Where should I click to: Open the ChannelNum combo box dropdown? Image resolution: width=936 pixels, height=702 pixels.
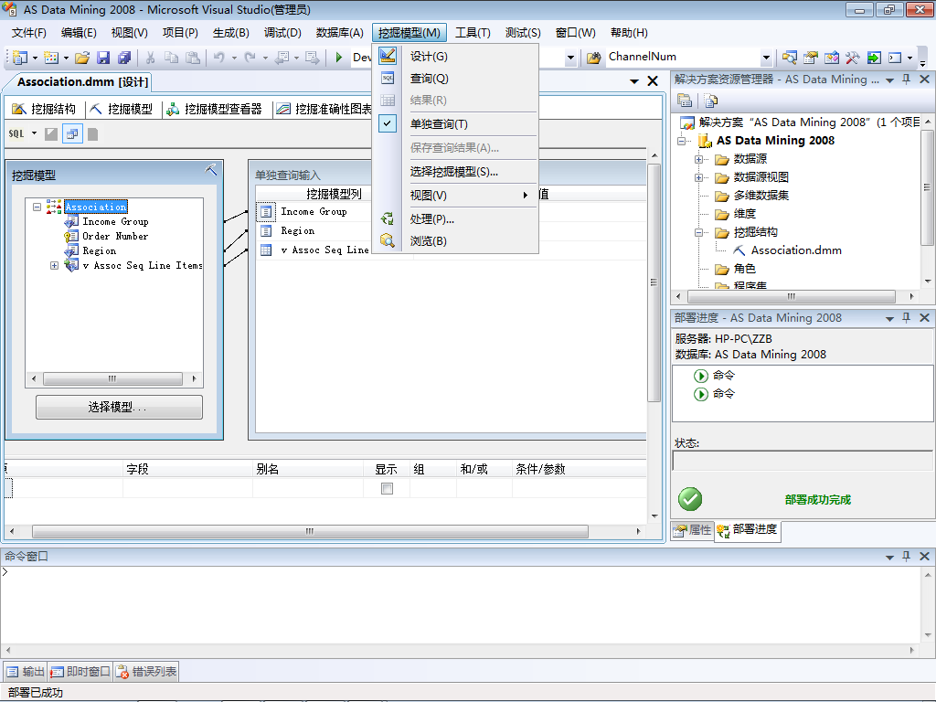(x=767, y=58)
